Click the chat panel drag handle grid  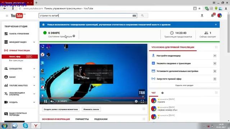coord(216,92)
